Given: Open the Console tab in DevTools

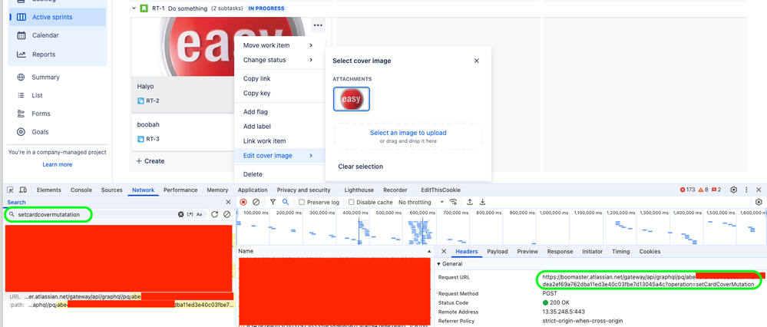Looking at the screenshot, I should [81, 190].
